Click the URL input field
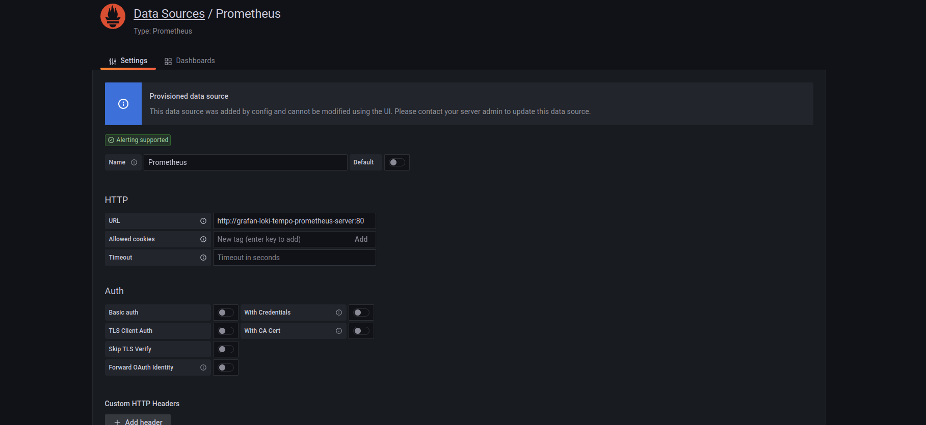 [294, 221]
